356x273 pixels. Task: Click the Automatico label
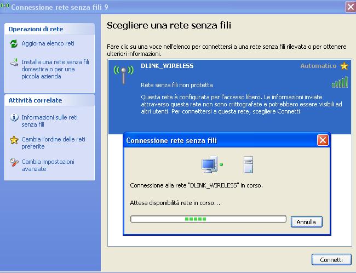pyautogui.click(x=318, y=66)
